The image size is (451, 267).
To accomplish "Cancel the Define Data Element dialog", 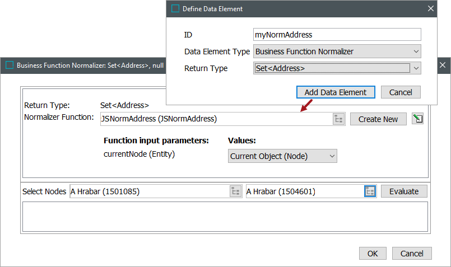I will pyautogui.click(x=401, y=92).
